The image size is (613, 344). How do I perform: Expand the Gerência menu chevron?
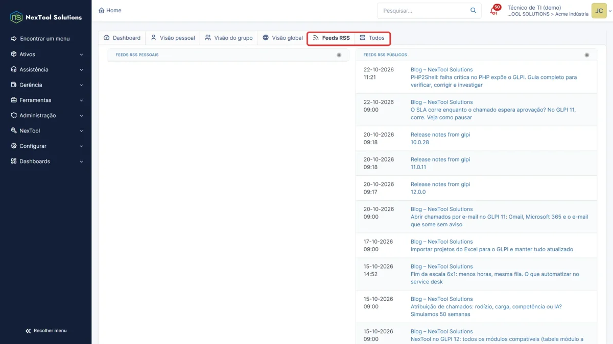(x=81, y=85)
